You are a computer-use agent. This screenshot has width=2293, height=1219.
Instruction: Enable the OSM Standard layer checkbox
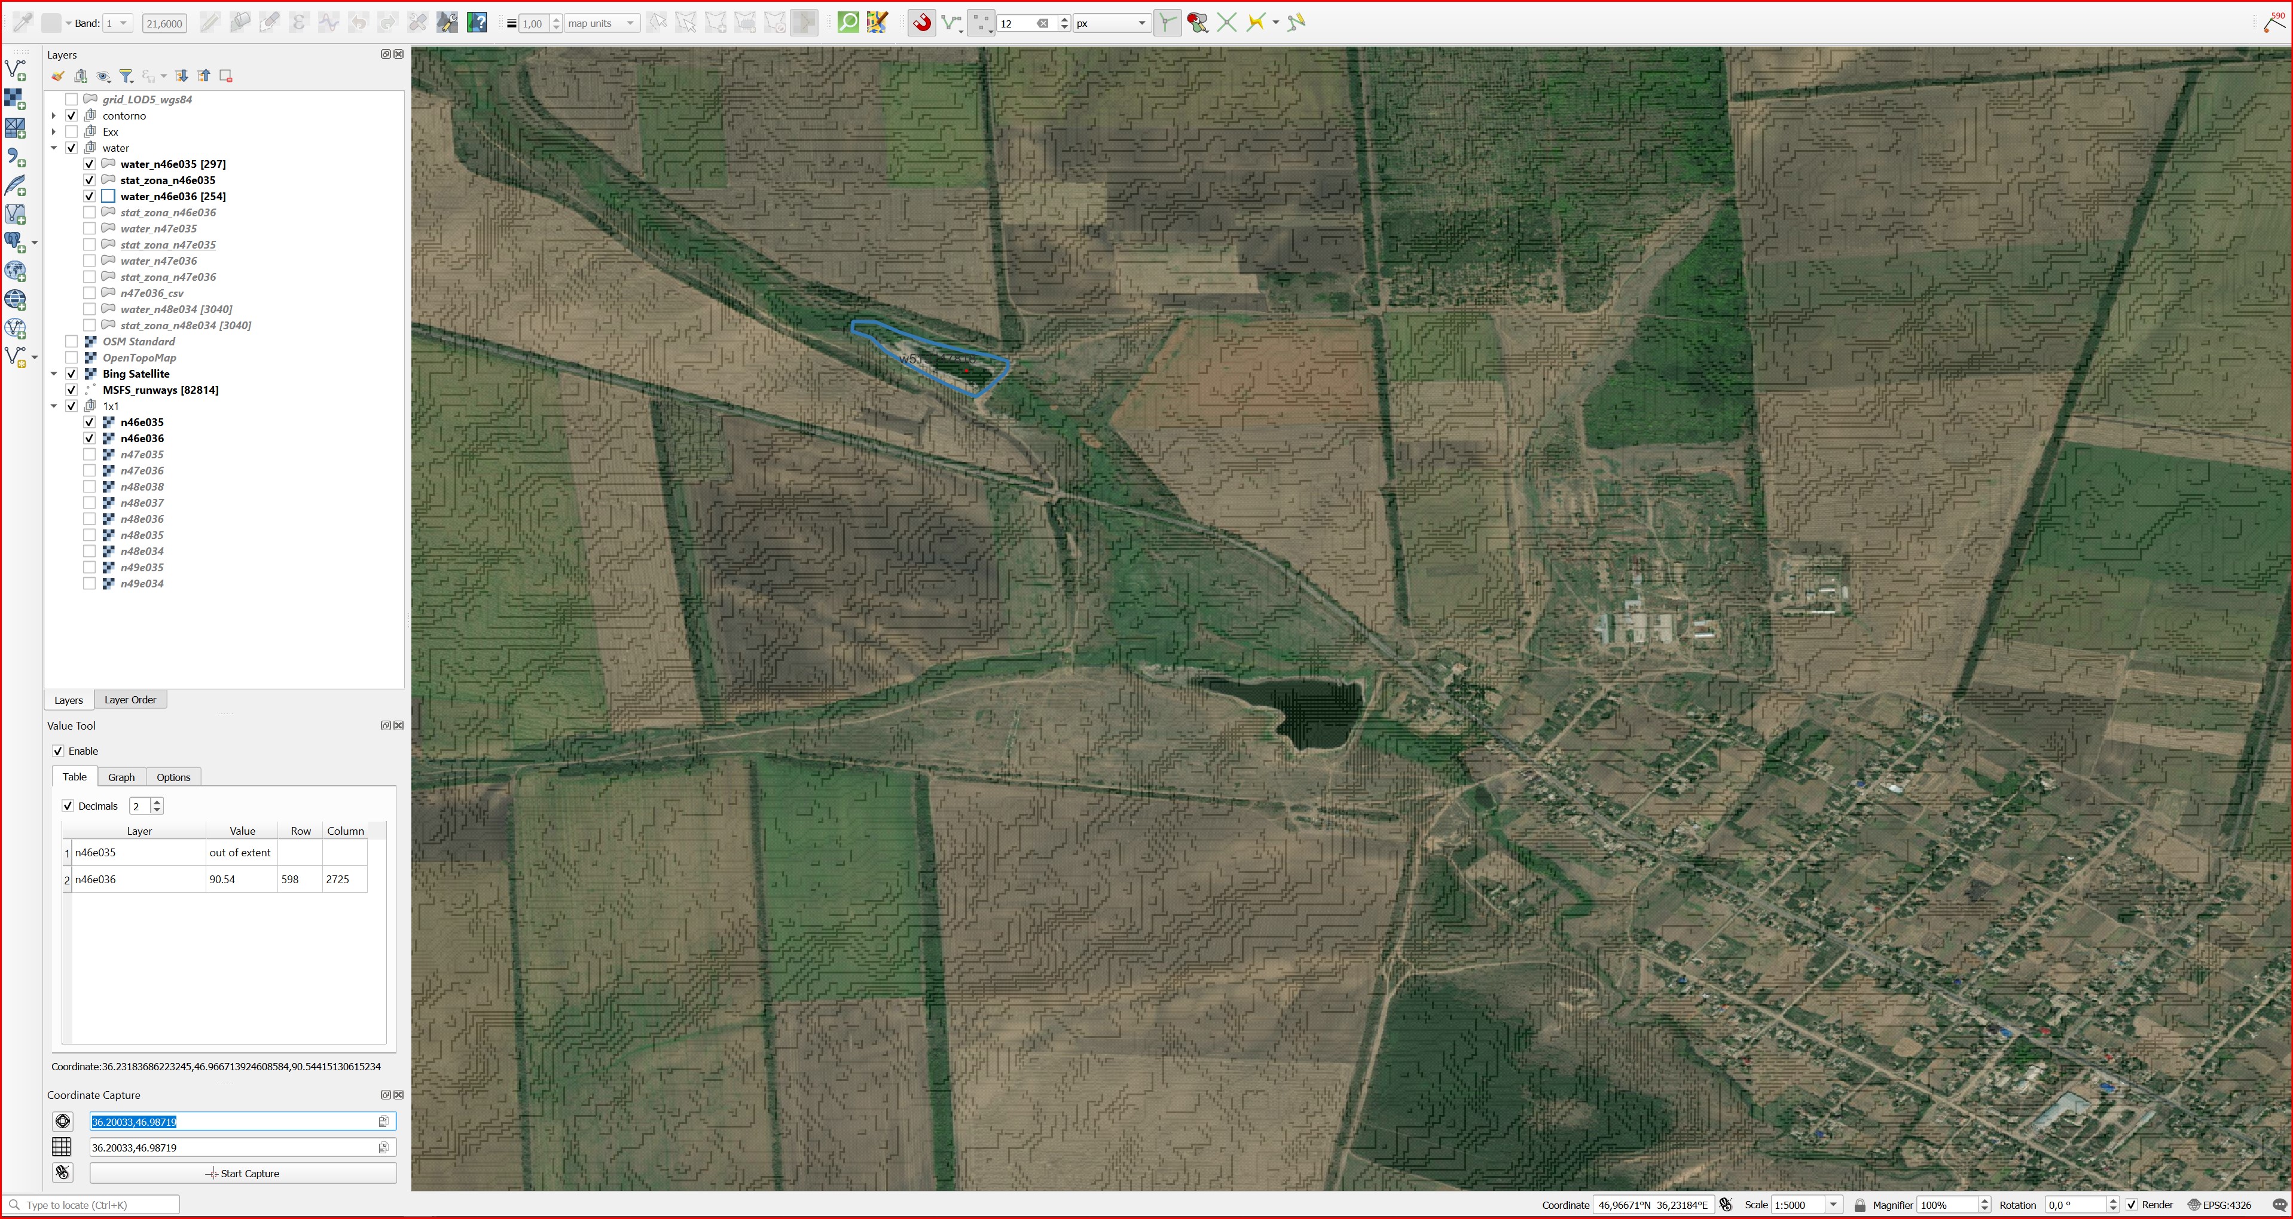pyautogui.click(x=72, y=342)
